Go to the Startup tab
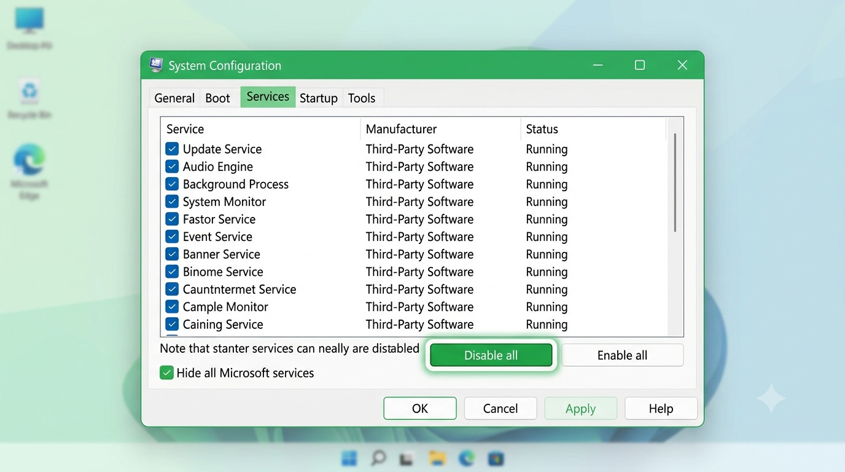 pos(319,98)
